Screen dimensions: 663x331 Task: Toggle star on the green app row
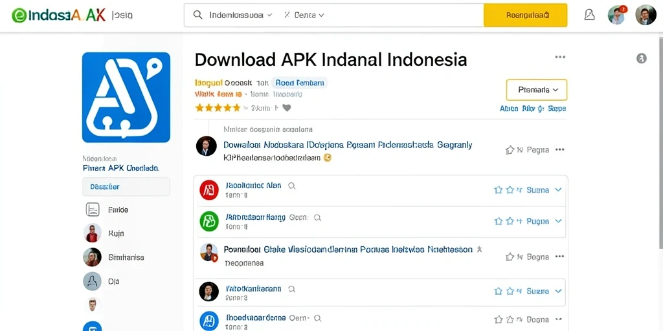(498, 221)
